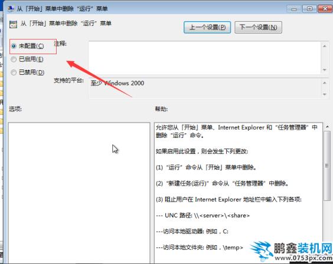Viewport: 333px width, 264px height.
Task: Click inside the 注释 comment text box
Action: pyautogui.click(x=204, y=58)
